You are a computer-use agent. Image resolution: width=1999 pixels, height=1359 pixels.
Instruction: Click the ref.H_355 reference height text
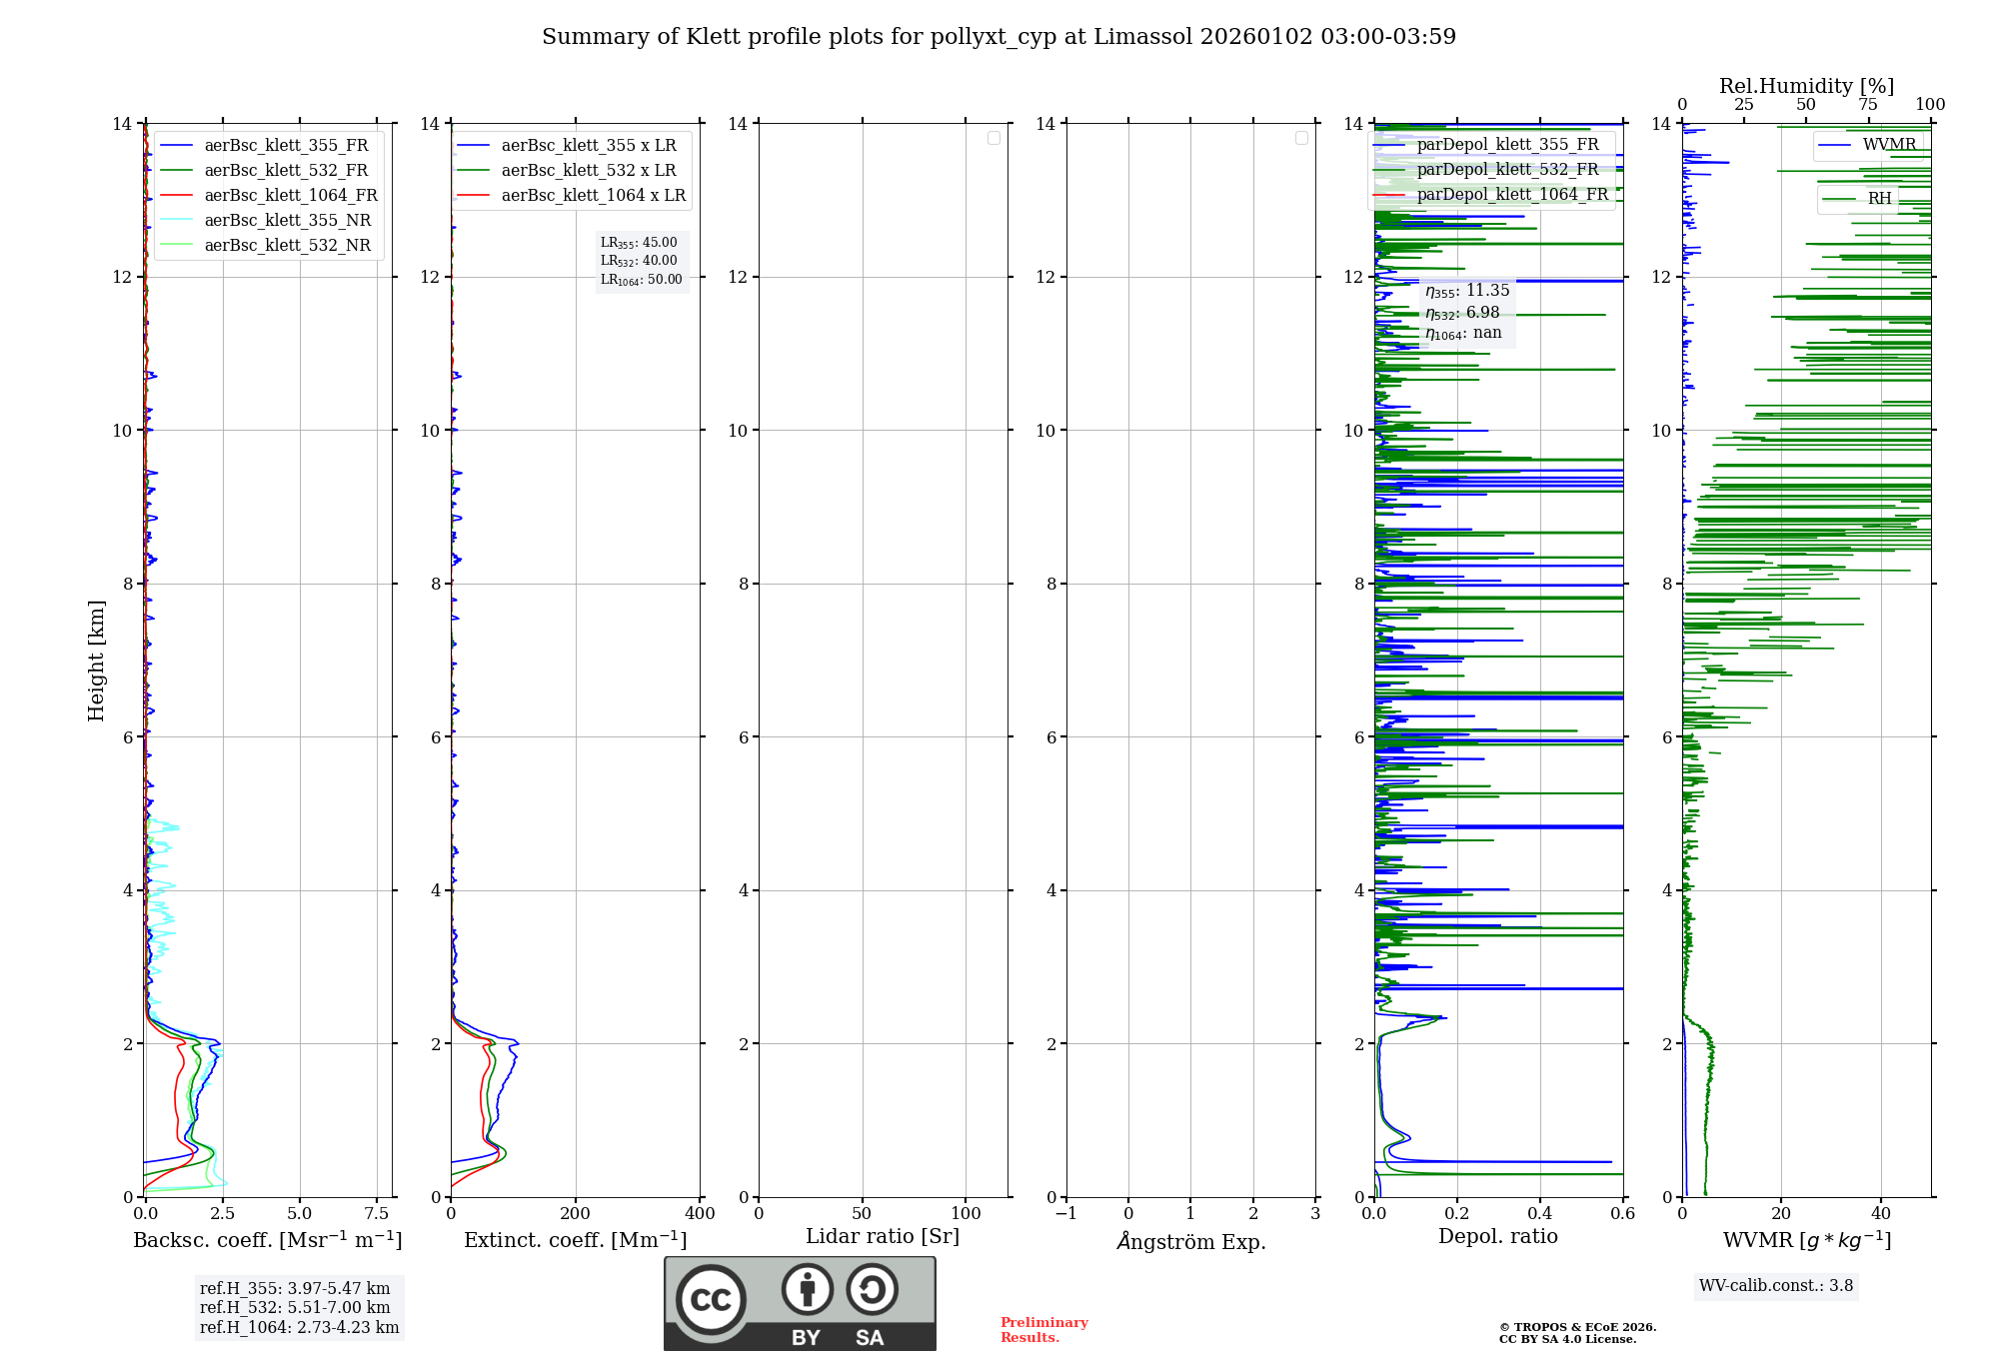[x=295, y=1289]
